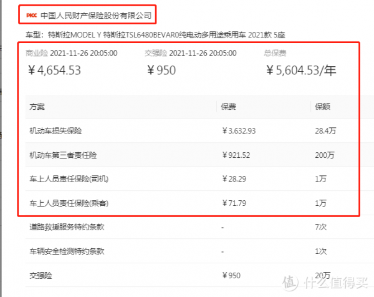
Task: Click the premium ¥28.29
Action: 234,179
